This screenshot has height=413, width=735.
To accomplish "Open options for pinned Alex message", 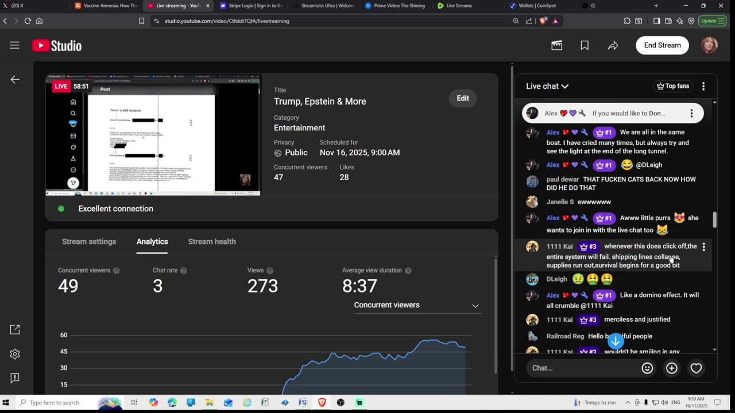I will point(691,113).
